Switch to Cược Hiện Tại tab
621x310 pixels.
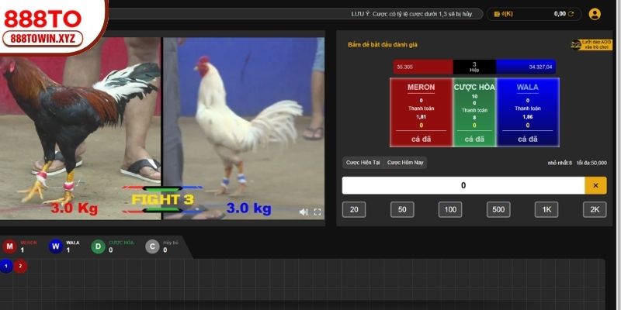pos(363,163)
